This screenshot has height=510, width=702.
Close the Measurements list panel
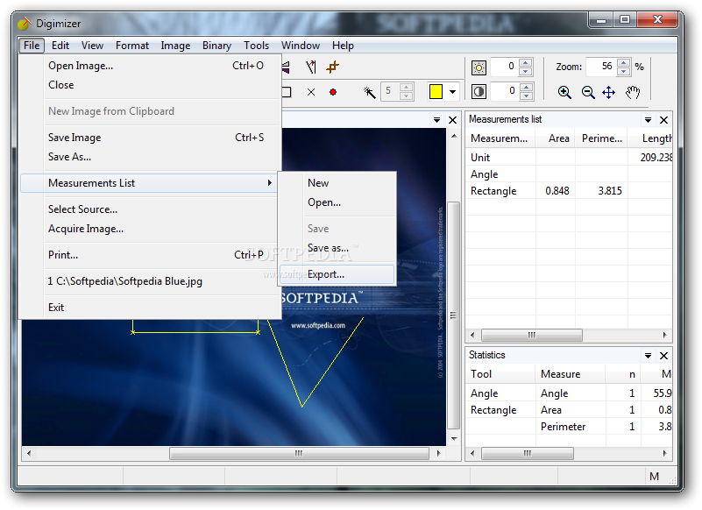[x=664, y=120]
